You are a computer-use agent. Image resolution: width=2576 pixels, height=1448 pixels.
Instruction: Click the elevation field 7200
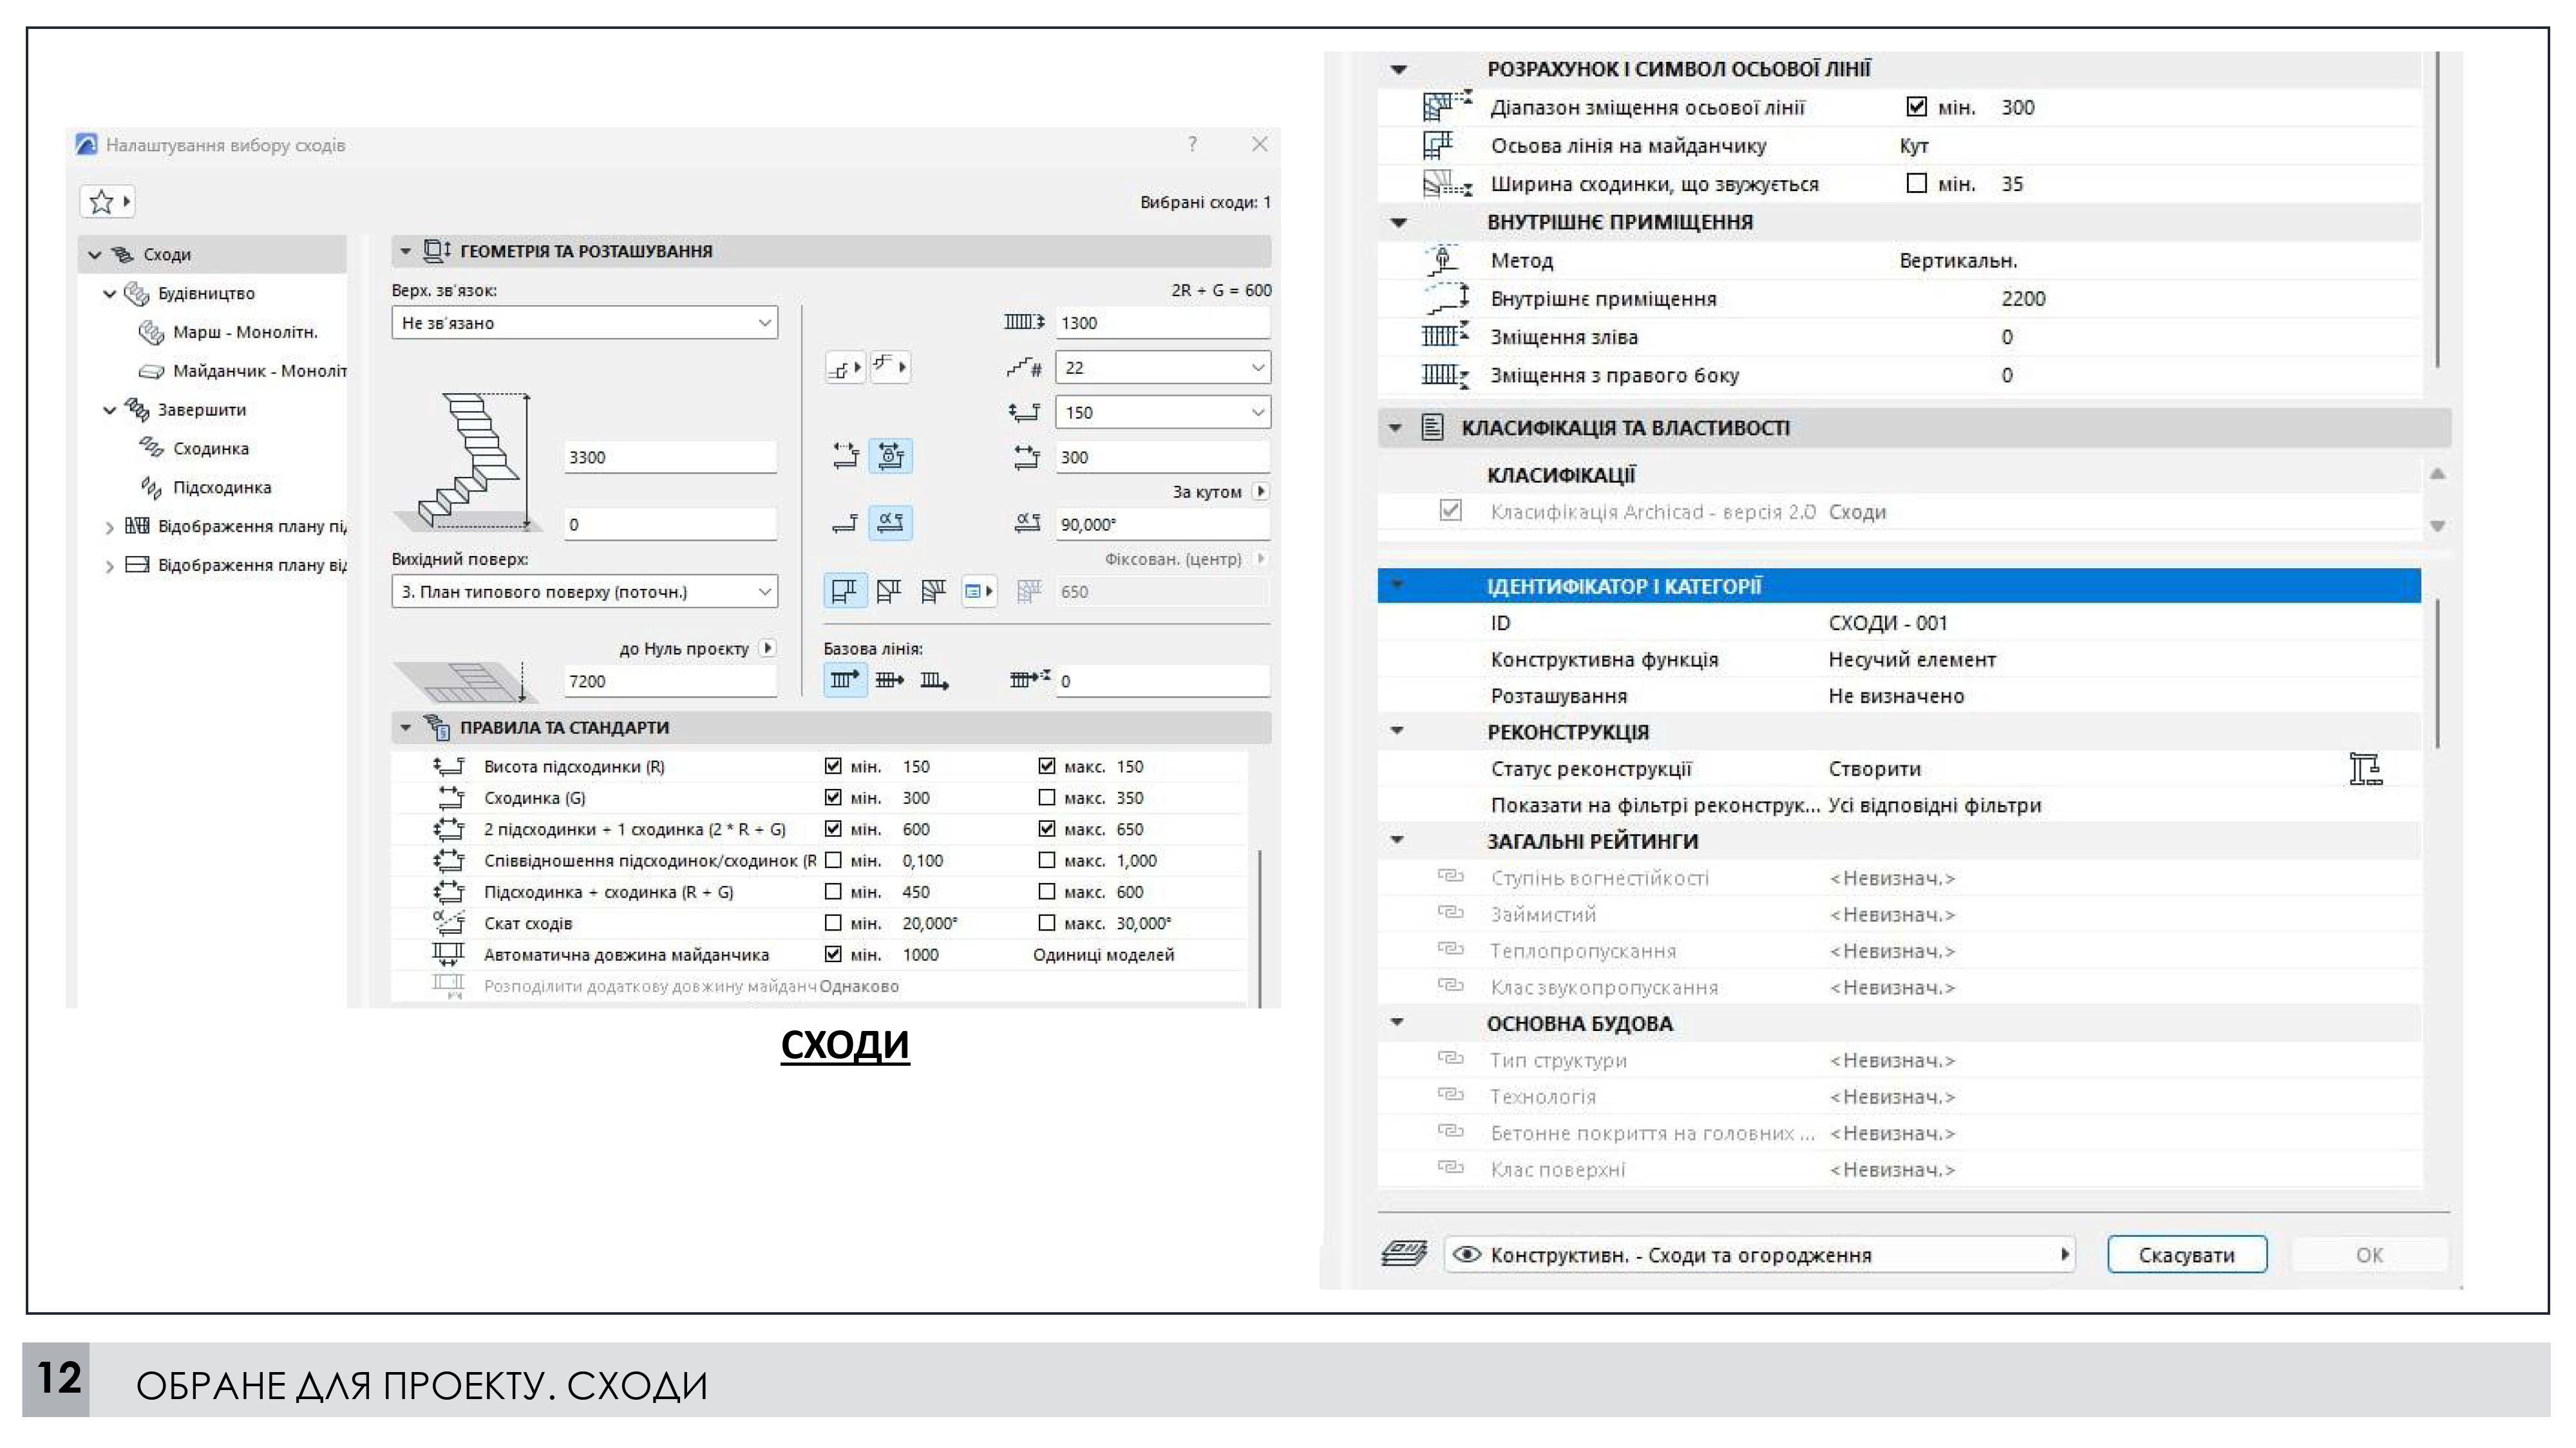point(670,680)
